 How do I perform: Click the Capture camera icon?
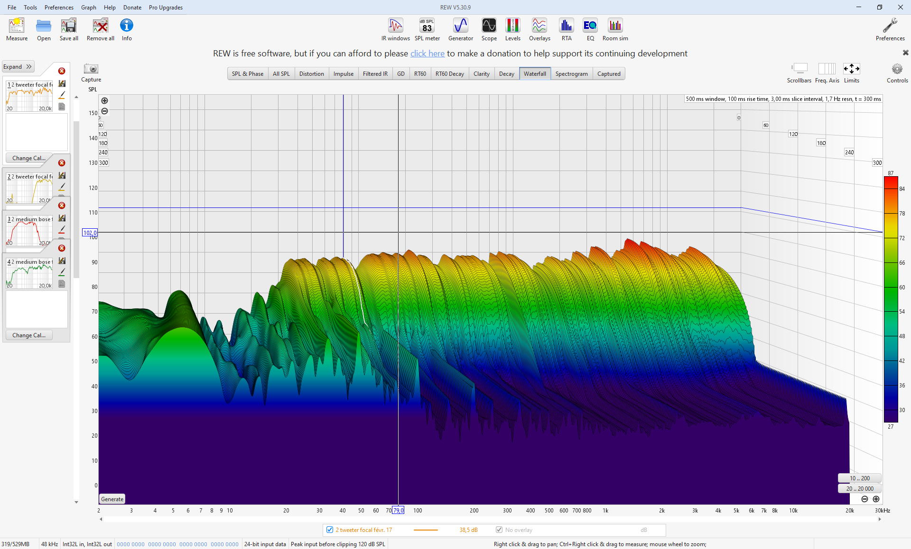(x=91, y=69)
